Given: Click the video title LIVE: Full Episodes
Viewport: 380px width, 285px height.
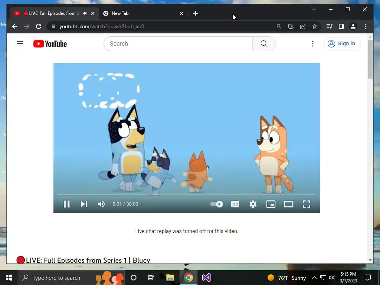Looking at the screenshot, I should pyautogui.click(x=88, y=260).
